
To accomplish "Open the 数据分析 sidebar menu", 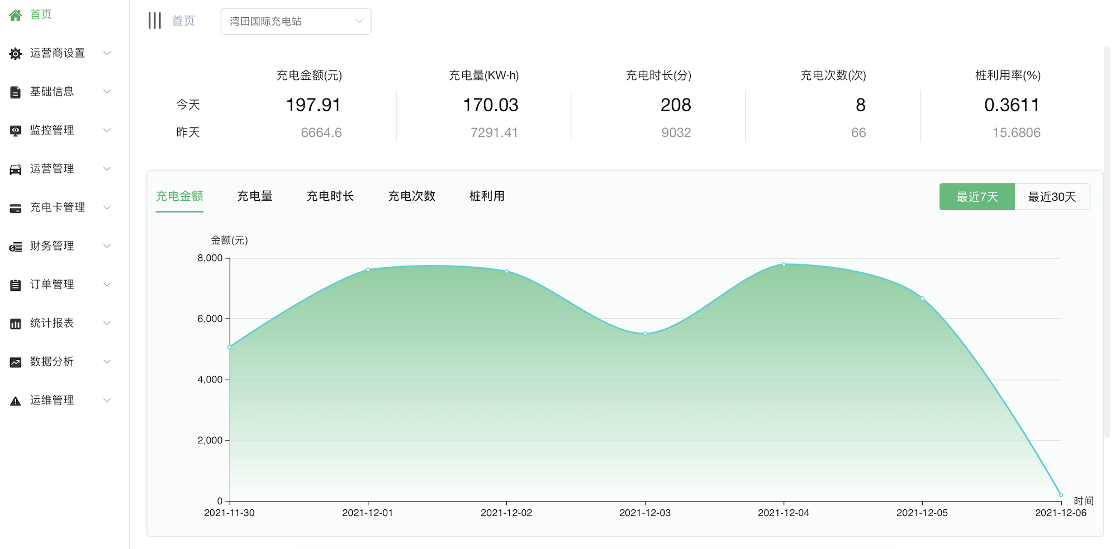I will click(x=52, y=362).
